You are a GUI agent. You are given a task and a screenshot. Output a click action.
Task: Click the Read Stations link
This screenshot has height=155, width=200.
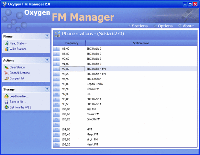pos(18,43)
